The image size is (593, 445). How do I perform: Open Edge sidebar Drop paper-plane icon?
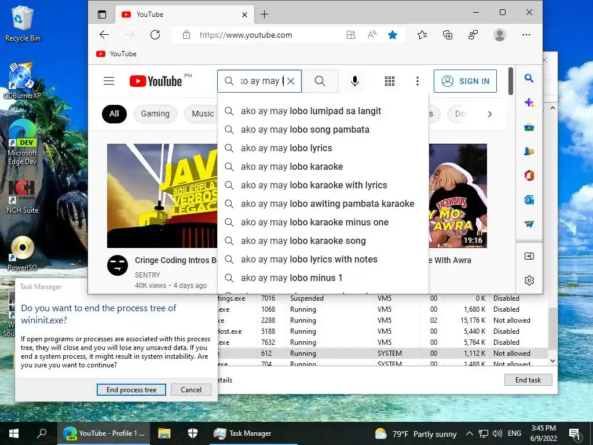[x=529, y=224]
